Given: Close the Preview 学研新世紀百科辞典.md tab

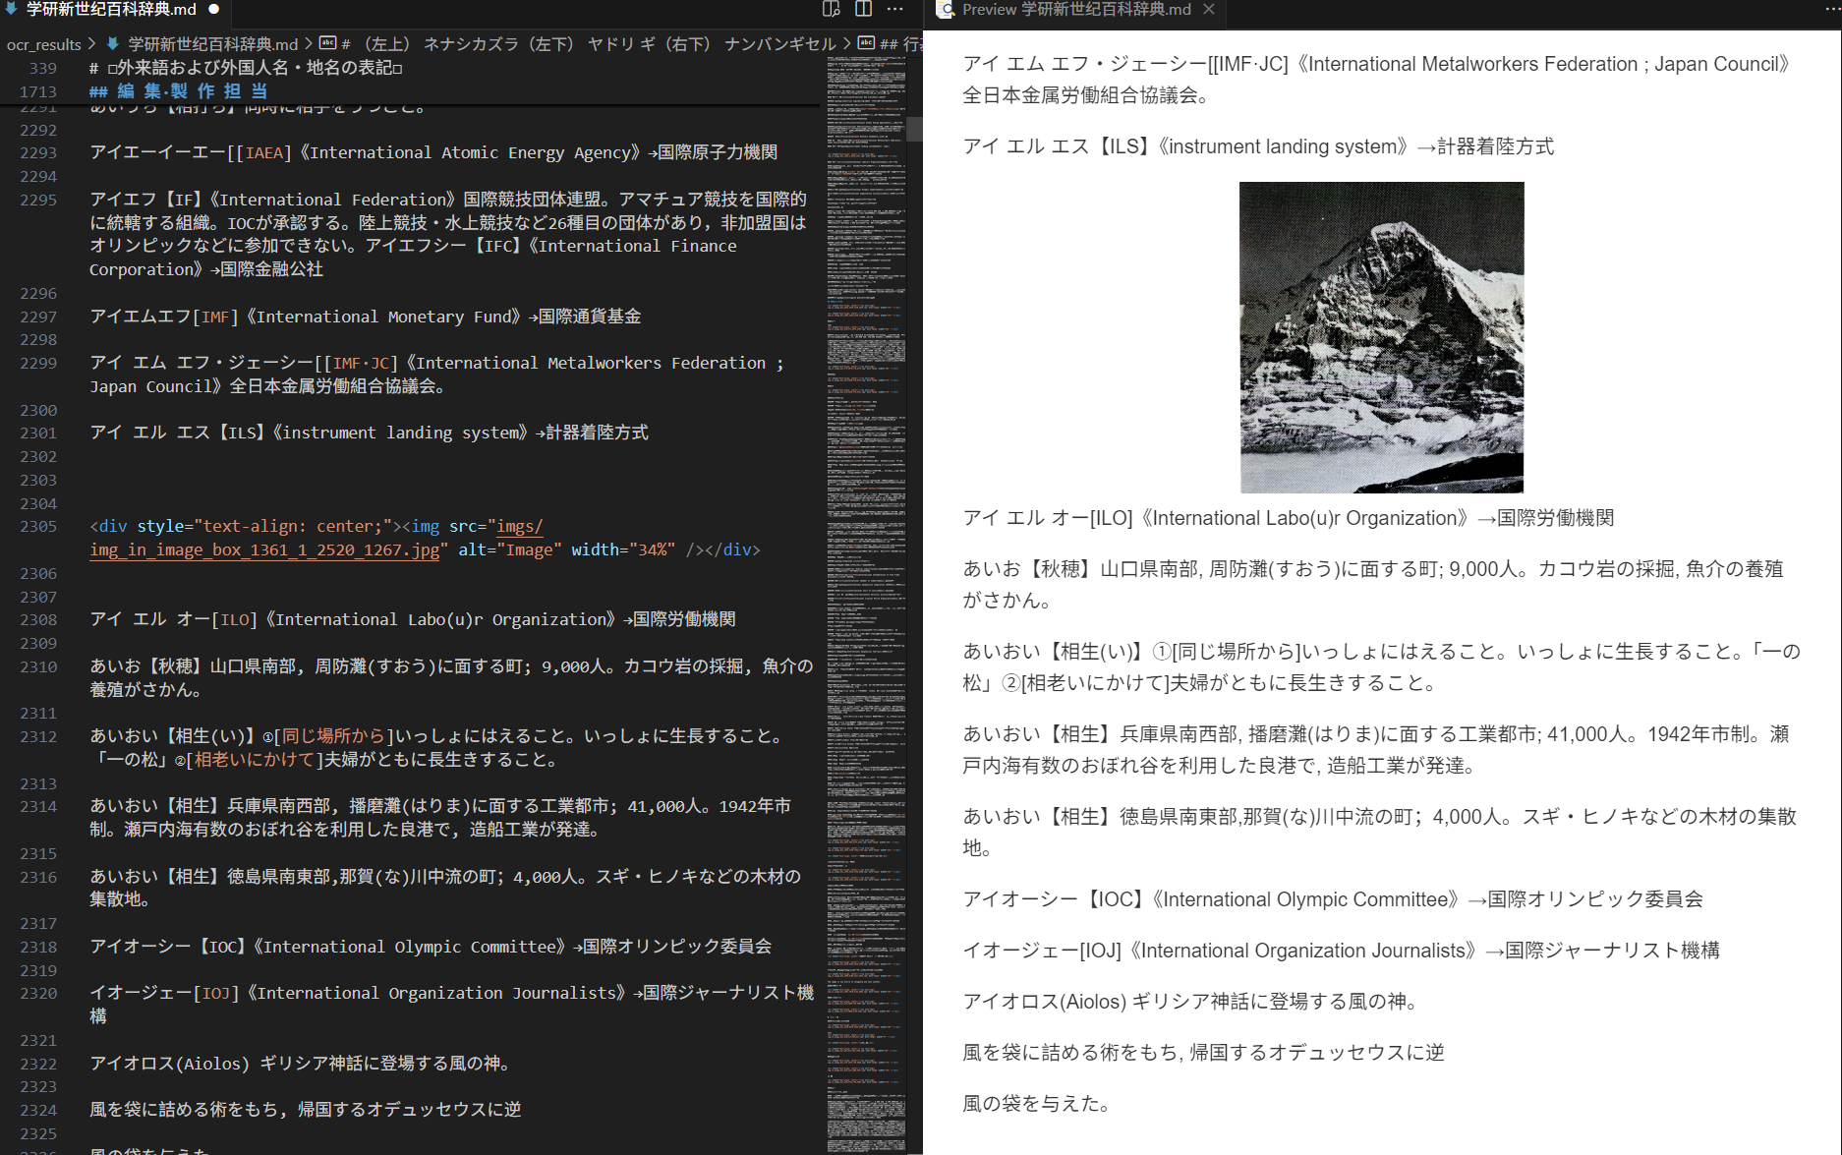Looking at the screenshot, I should coord(1209,9).
